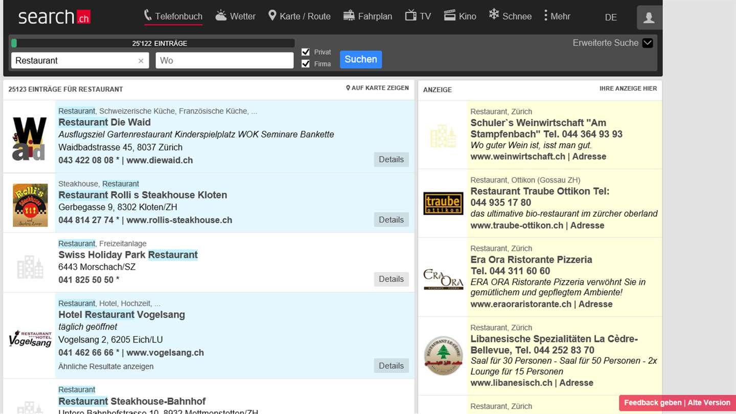Switch to the Fahrplan tab
The height and width of the screenshot is (414, 736).
[367, 16]
